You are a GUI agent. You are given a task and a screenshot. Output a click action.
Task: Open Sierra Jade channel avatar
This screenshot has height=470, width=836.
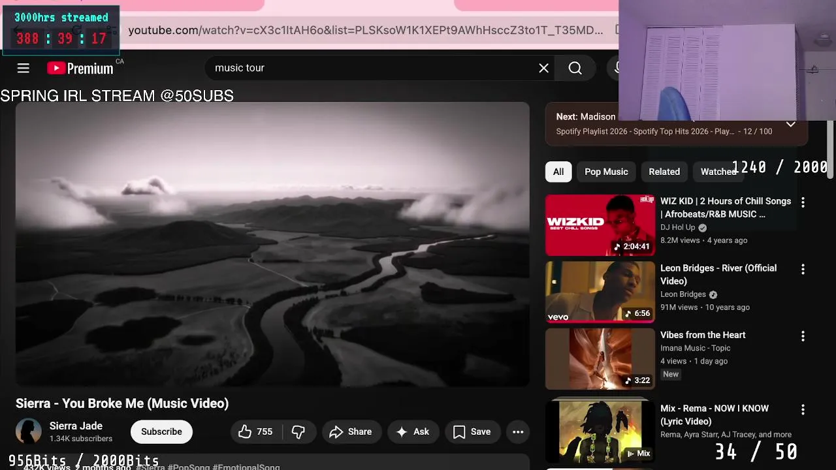click(29, 431)
